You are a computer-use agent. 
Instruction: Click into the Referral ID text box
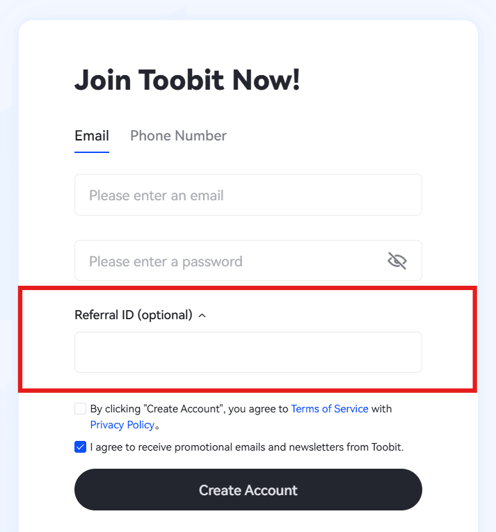click(248, 352)
